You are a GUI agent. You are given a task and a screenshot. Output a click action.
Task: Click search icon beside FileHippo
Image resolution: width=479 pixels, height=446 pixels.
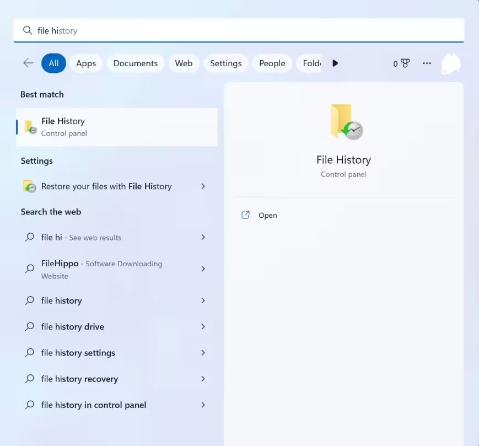click(30, 269)
